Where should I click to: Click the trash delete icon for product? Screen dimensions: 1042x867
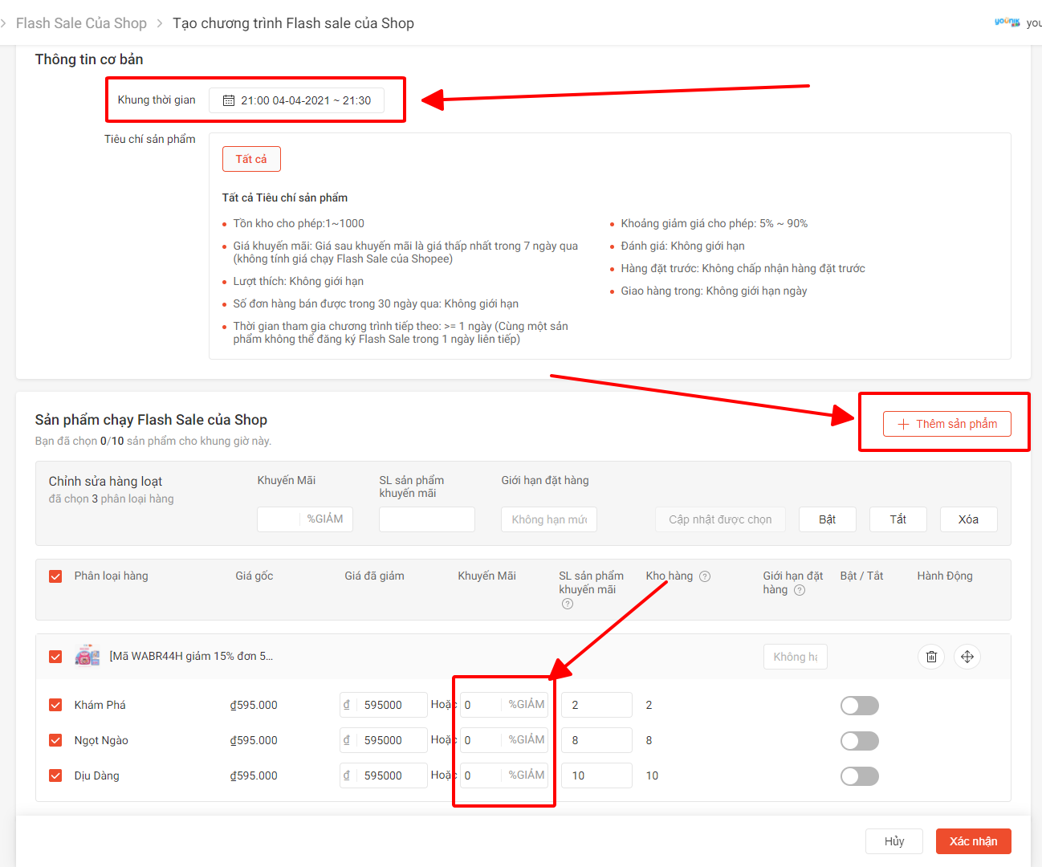tap(931, 657)
